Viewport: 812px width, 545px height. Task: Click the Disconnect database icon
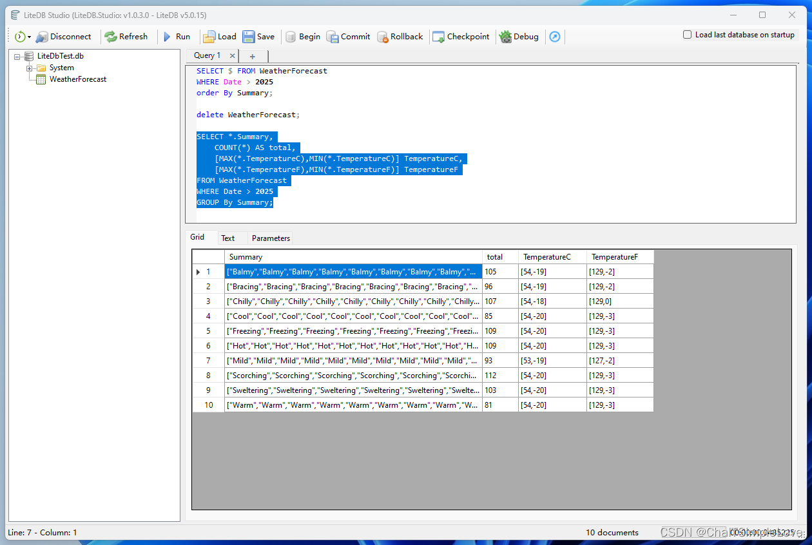pyautogui.click(x=42, y=37)
